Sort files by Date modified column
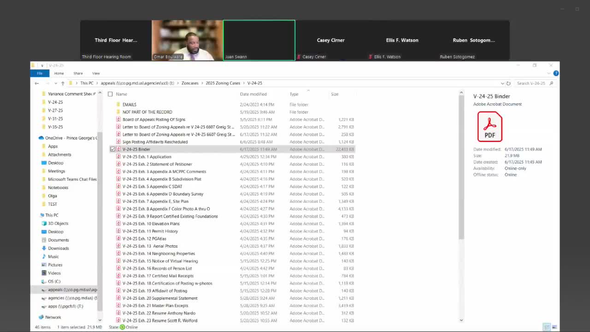 coord(253,94)
